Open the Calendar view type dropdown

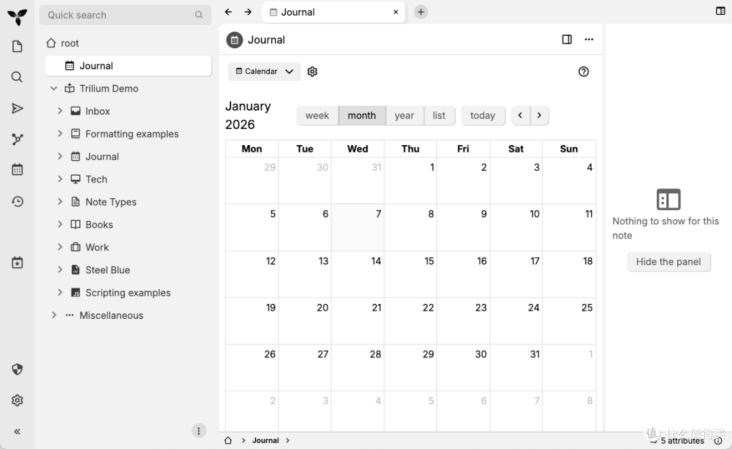coord(264,71)
